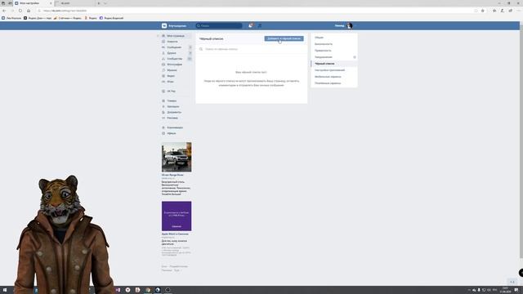Open a new browser tab with plus
The width and height of the screenshot is (523, 294).
pos(99,3)
